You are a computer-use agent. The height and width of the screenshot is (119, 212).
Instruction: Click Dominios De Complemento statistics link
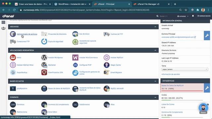click(x=172, y=112)
